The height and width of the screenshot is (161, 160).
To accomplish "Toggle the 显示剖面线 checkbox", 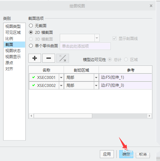I will tap(115, 38).
